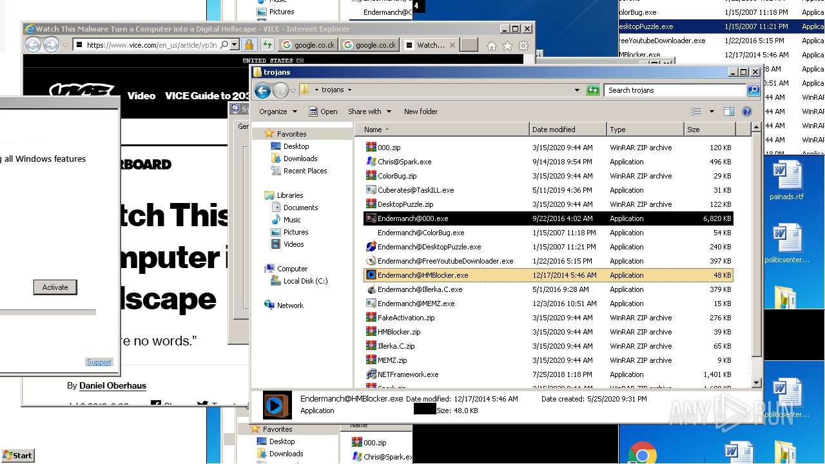Click Video link on VICE page

tap(141, 95)
